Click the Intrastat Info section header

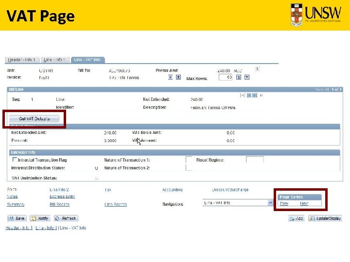(x=175, y=152)
